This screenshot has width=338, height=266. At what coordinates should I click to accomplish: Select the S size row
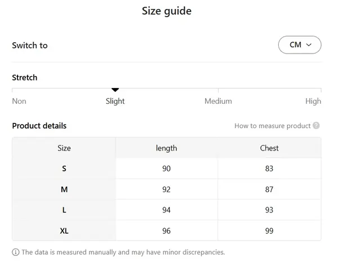point(64,169)
